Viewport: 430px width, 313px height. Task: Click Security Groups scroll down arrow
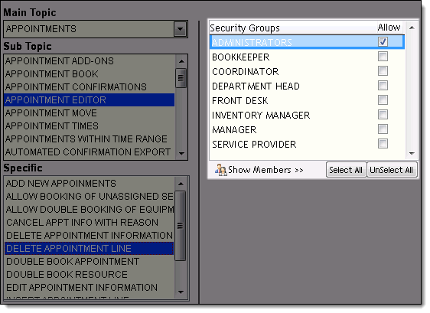412,153
